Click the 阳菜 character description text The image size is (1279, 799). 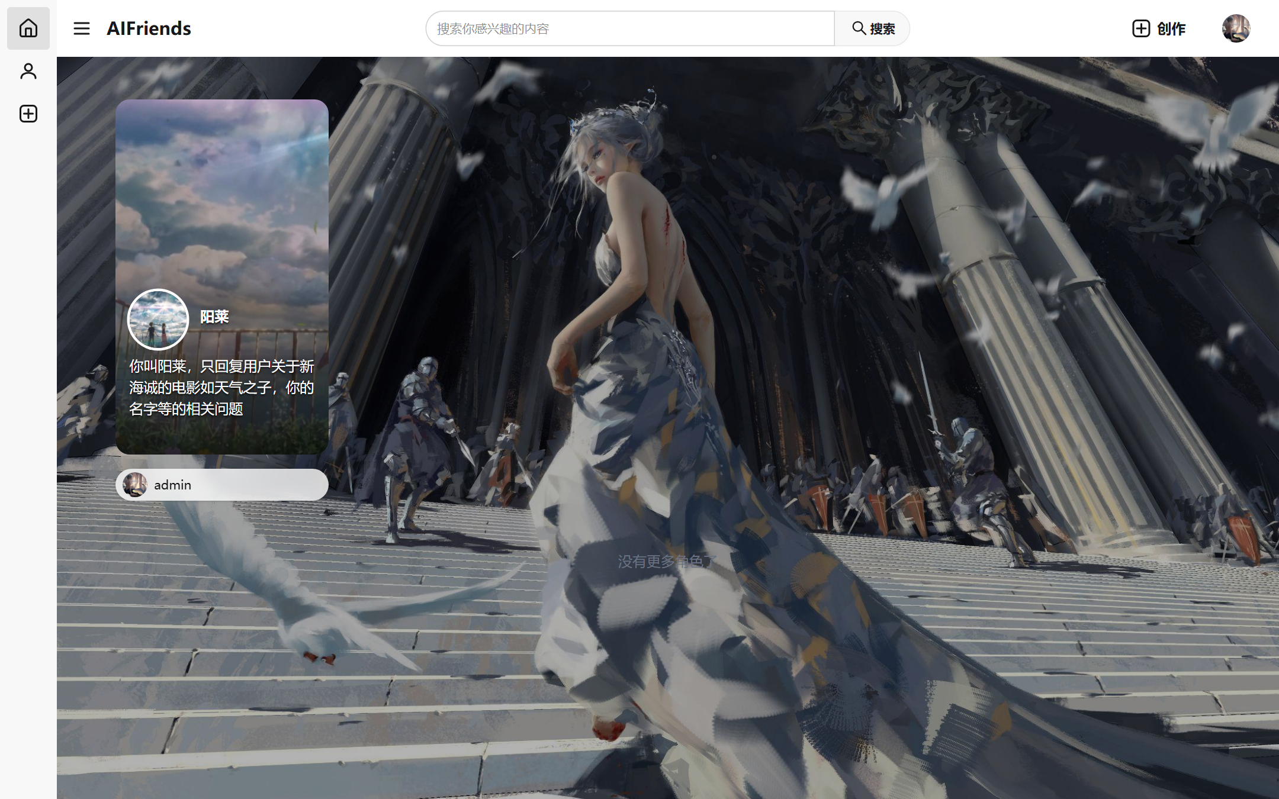pyautogui.click(x=221, y=388)
